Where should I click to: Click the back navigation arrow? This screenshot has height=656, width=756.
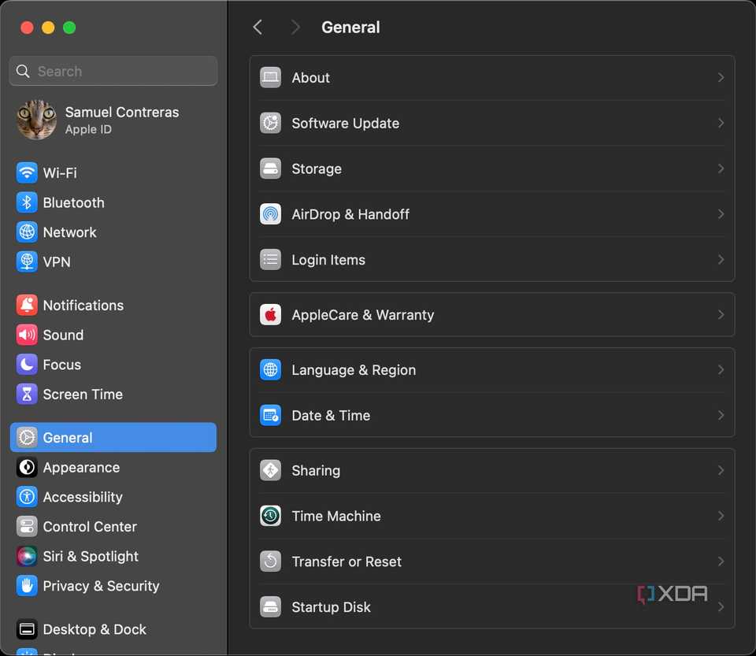[258, 26]
